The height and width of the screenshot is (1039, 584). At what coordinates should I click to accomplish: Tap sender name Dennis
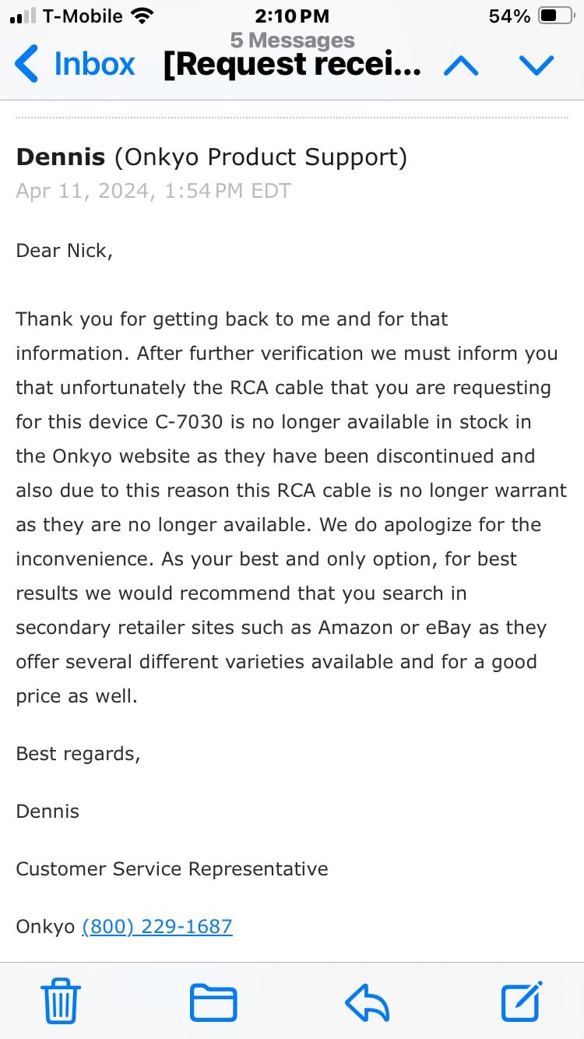(61, 157)
